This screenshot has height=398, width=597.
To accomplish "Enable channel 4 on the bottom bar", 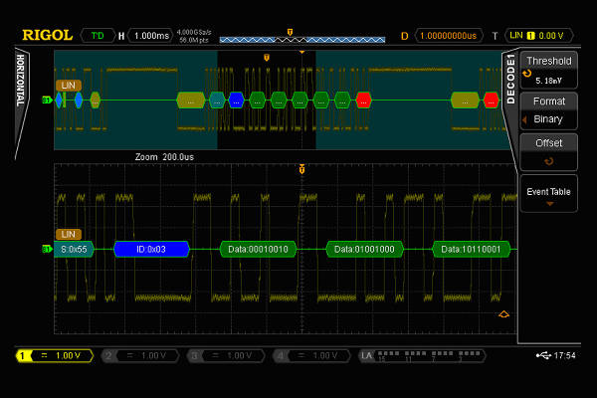I will pyautogui.click(x=311, y=355).
